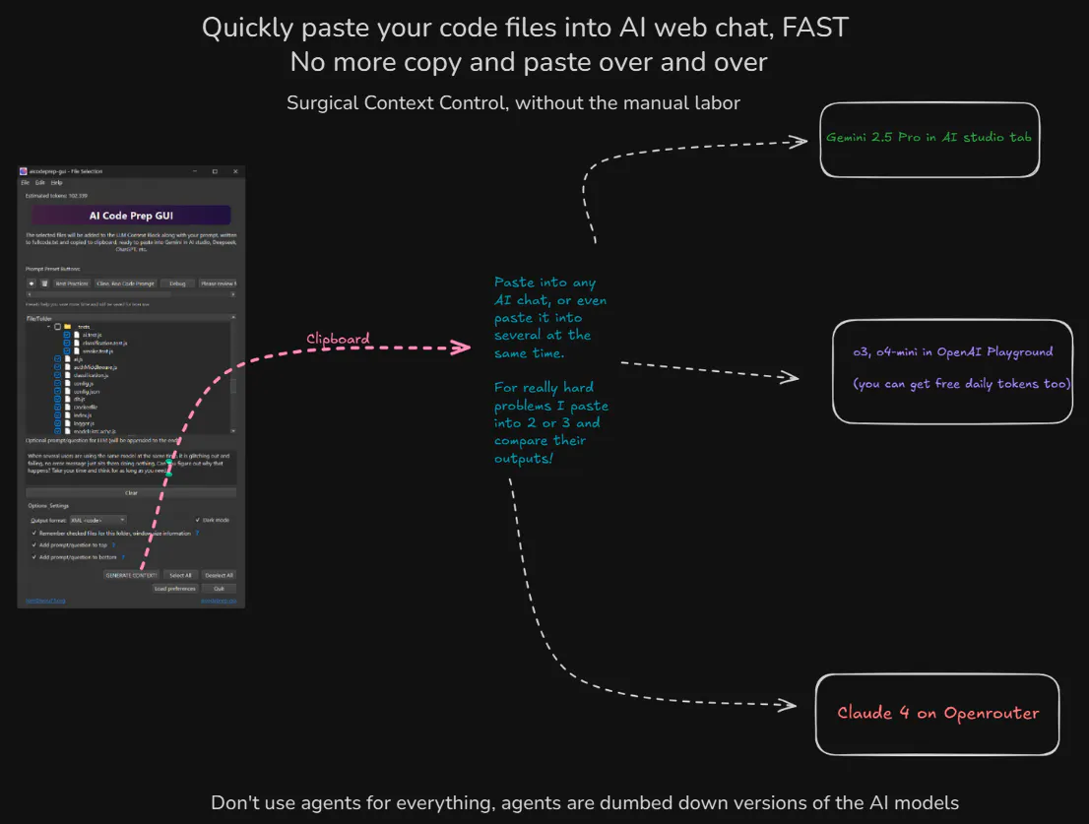Click the delete preset trash icon

pyautogui.click(x=44, y=284)
